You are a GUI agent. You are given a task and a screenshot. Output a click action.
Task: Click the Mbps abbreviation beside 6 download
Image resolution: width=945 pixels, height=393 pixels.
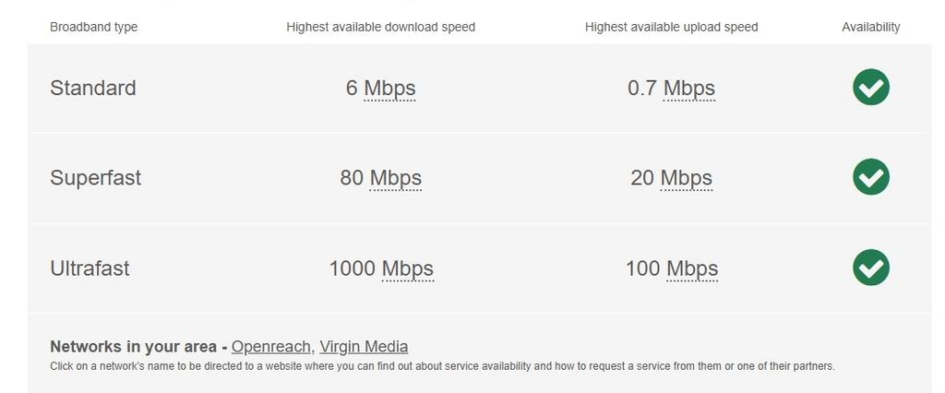click(x=389, y=89)
